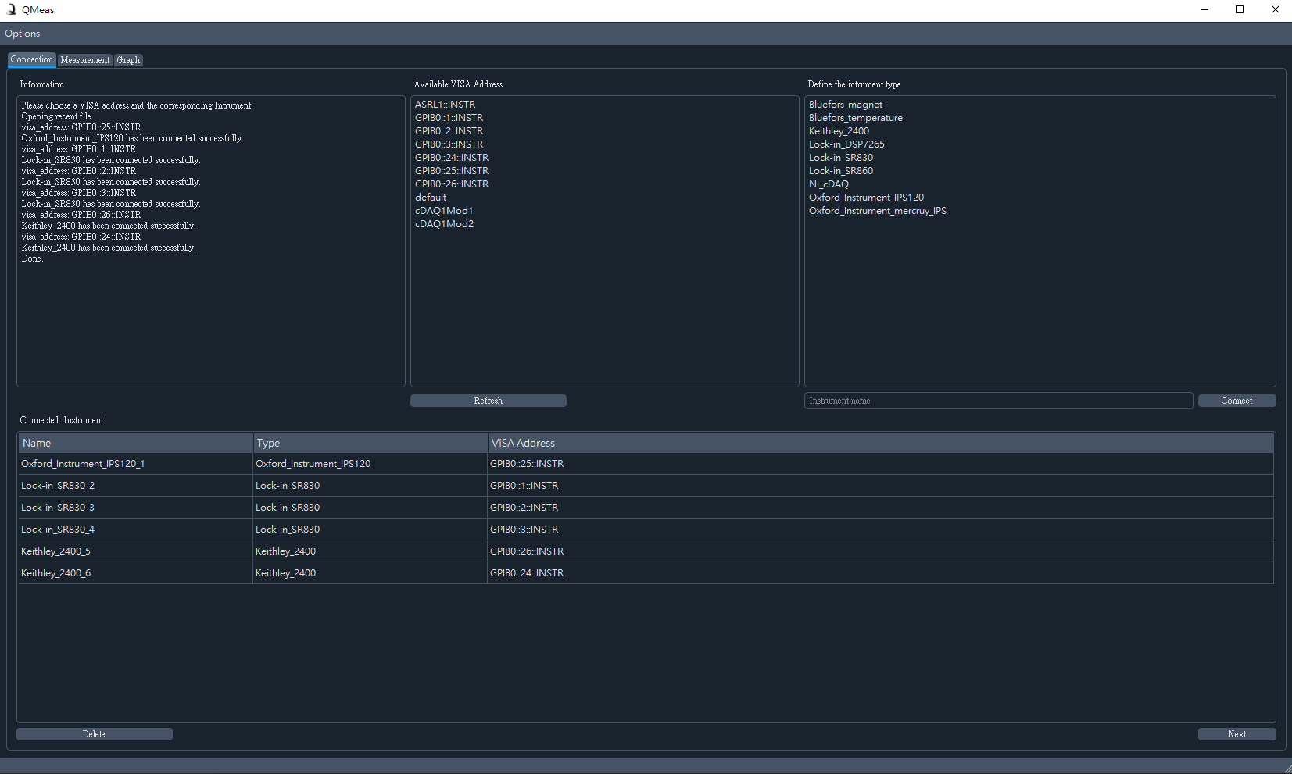Select GPIB0::25::INSTR in the available VISA list
The width and height of the screenshot is (1292, 774).
(x=604, y=171)
